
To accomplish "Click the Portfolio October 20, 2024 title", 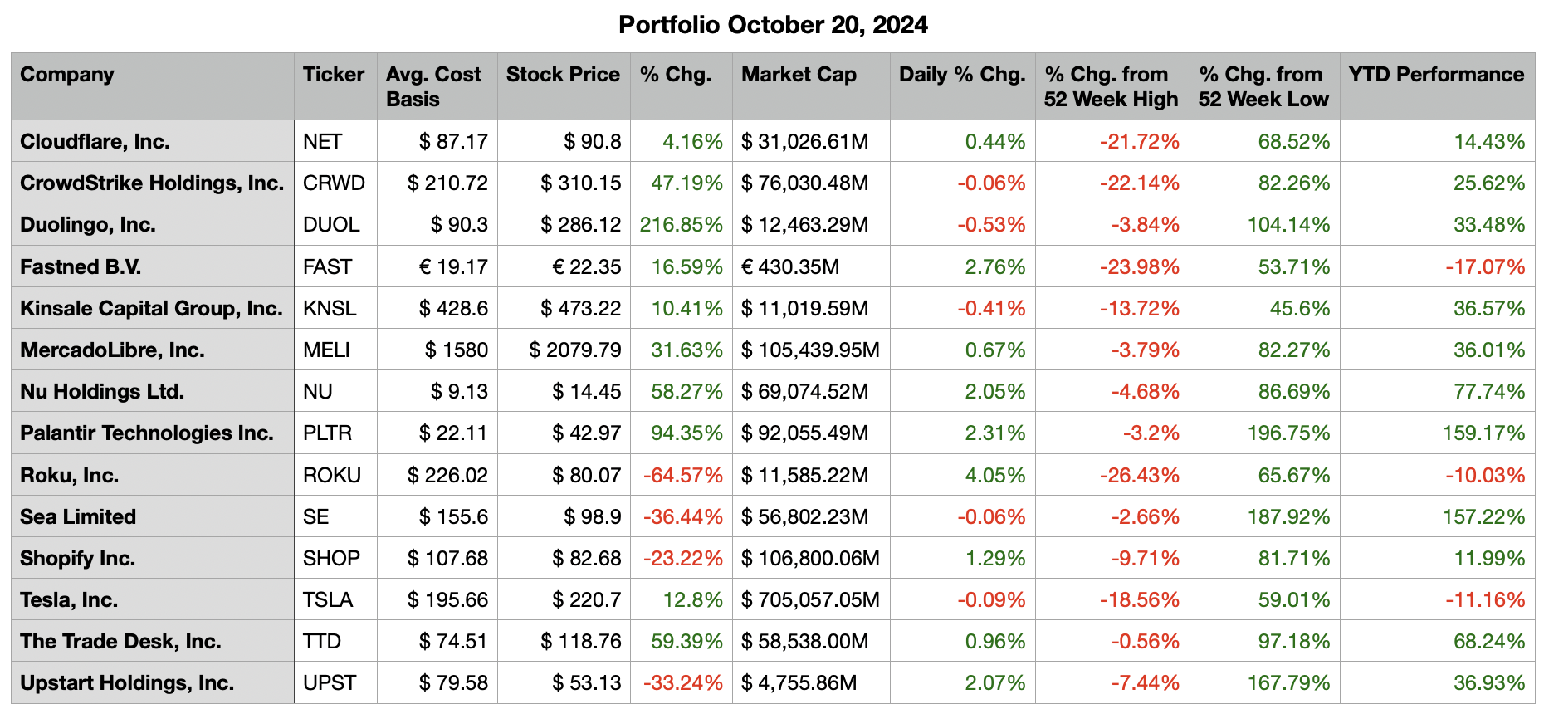I will point(773,25).
